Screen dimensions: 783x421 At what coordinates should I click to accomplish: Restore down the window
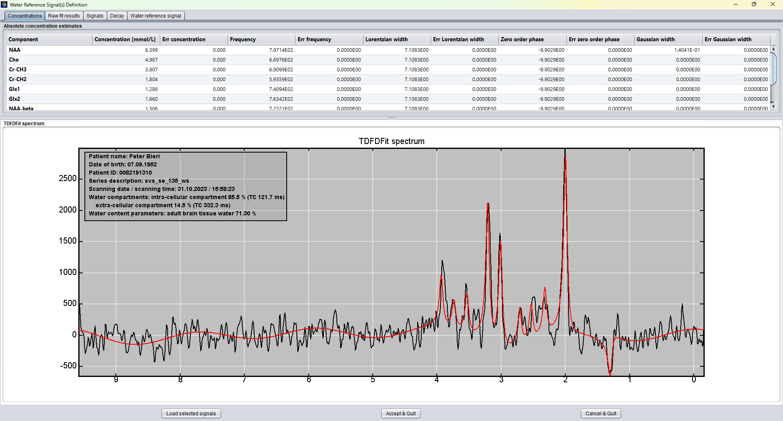click(754, 4)
